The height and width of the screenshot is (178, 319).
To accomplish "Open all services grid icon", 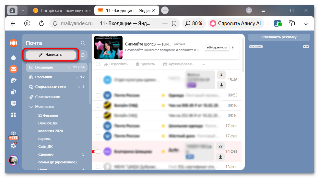I will click(13, 115).
